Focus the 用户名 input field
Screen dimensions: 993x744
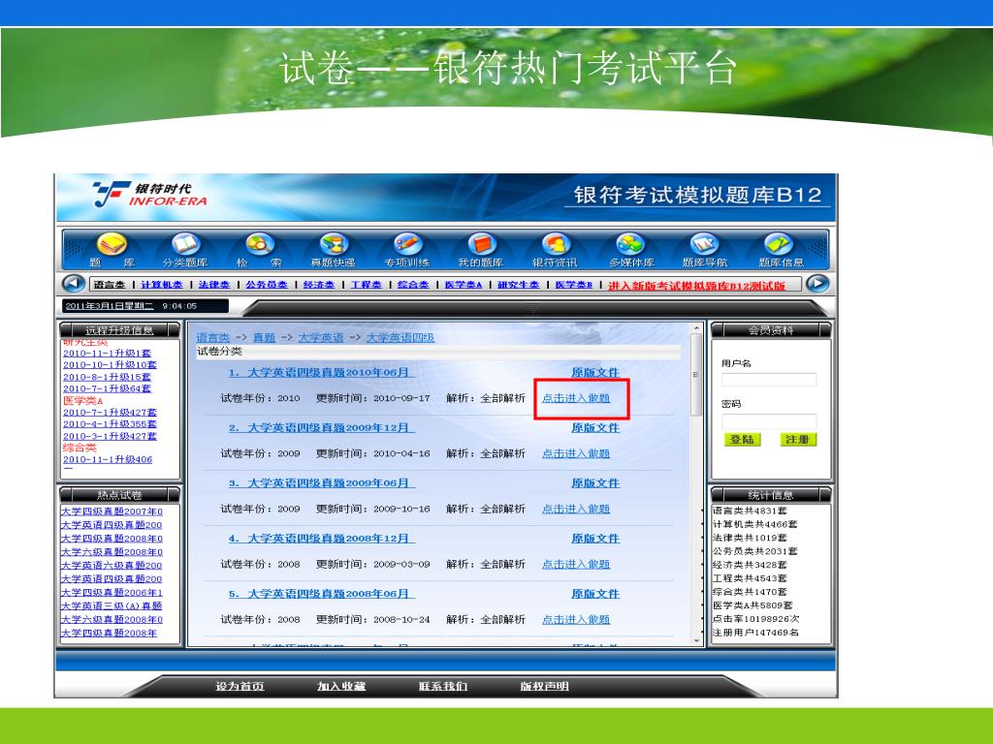[769, 380]
